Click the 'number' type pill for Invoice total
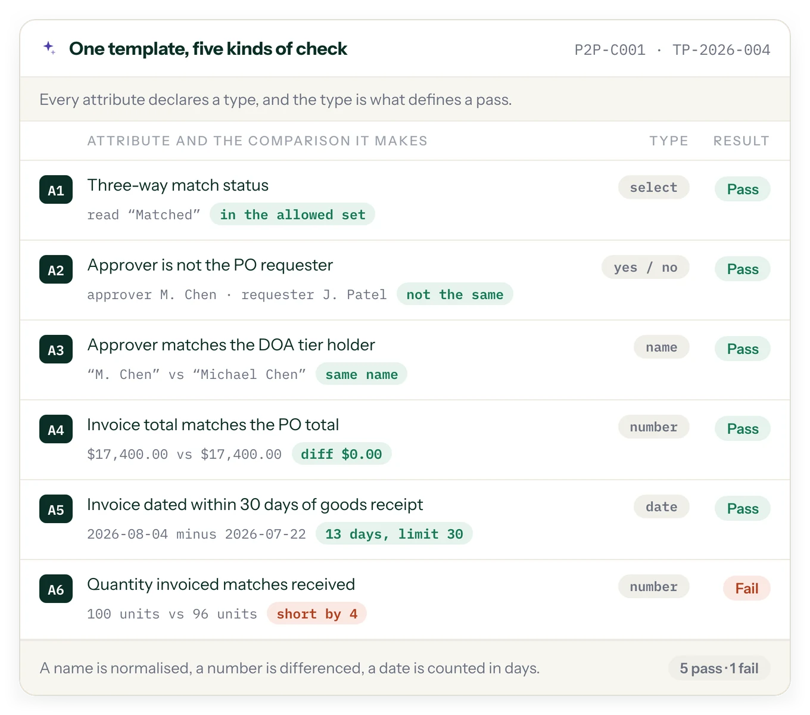Screen dimensions: 810x715 click(x=654, y=427)
